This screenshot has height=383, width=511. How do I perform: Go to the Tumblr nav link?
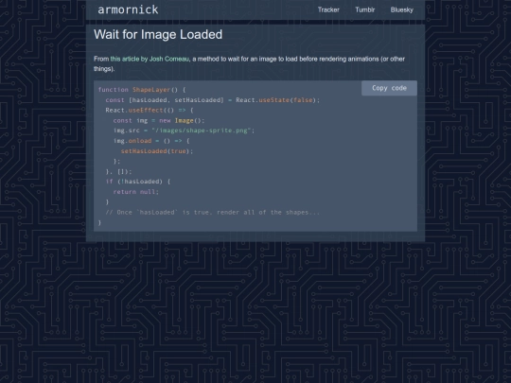(364, 9)
